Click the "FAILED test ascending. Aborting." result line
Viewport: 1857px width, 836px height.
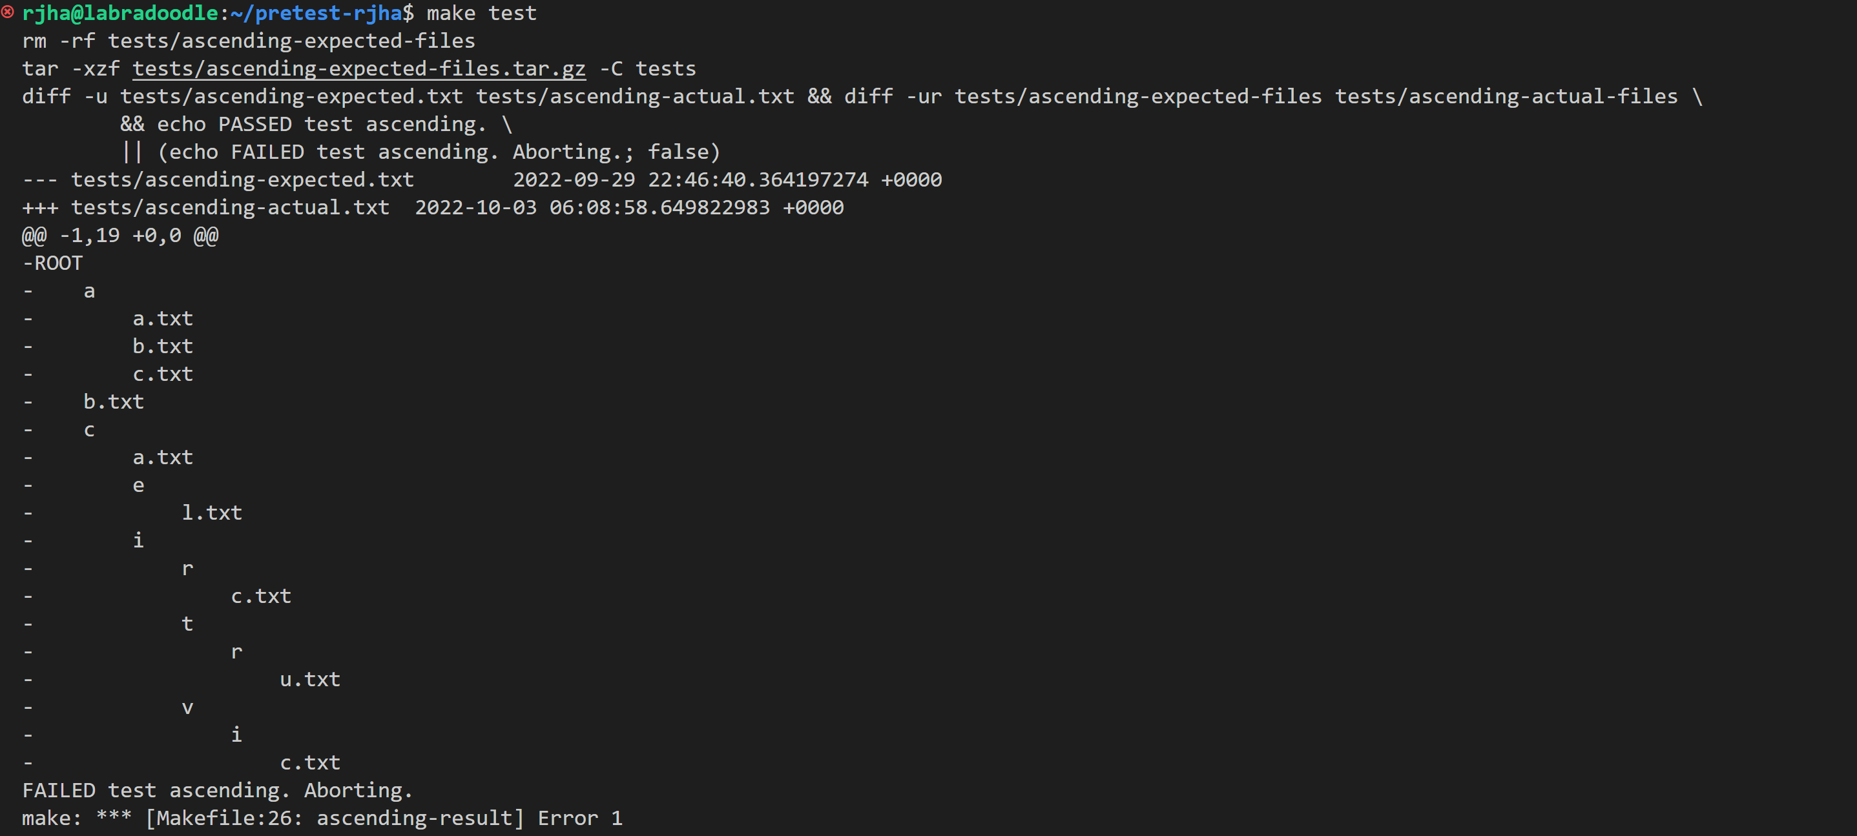[217, 791]
